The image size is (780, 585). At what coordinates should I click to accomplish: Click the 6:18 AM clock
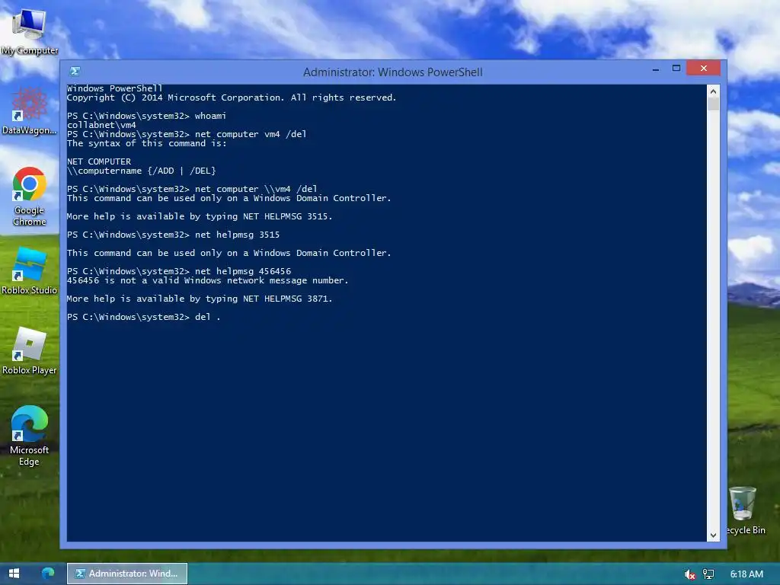point(746,574)
